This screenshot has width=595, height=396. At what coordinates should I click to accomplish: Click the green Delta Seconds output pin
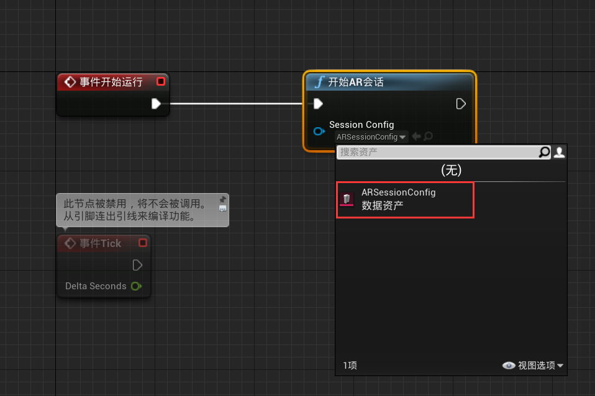tap(136, 286)
